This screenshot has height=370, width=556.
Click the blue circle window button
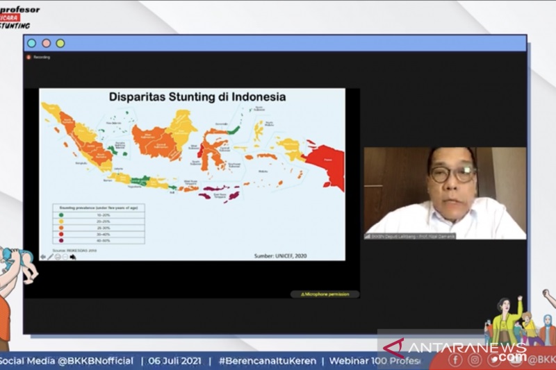point(31,43)
